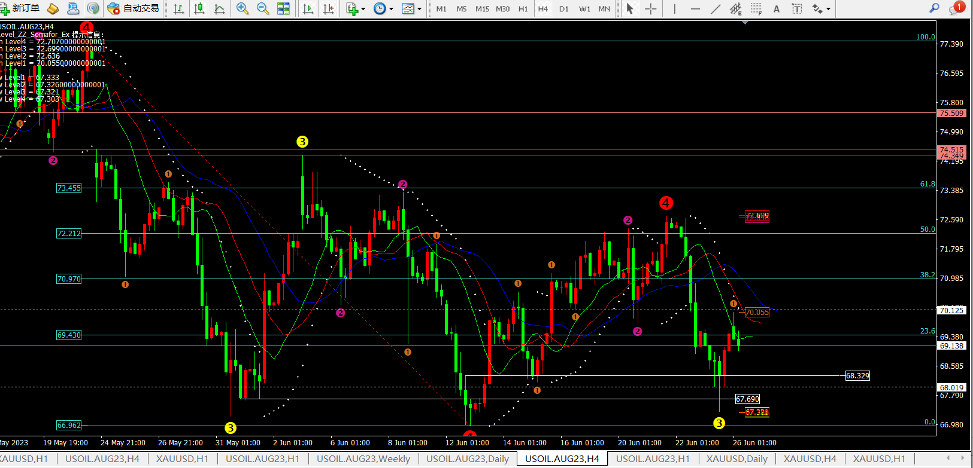Click the zoom out magnifier icon
This screenshot has height=468, width=973.
263,8
